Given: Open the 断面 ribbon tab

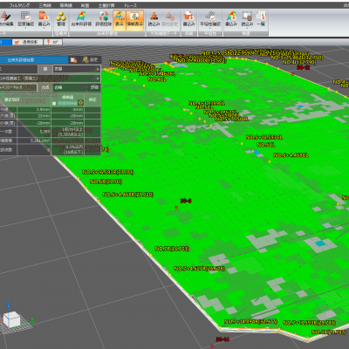Looking at the screenshot, I should 85,5.
